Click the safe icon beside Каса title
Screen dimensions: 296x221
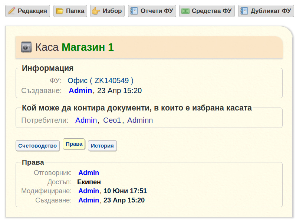pos(26,47)
